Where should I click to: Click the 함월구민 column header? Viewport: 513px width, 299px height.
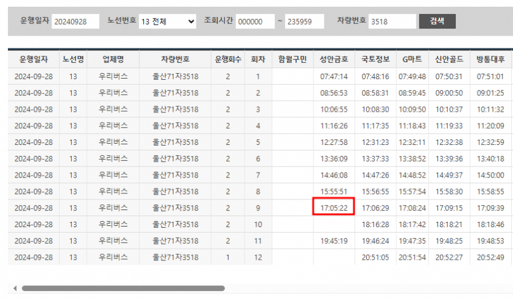[x=292, y=60]
